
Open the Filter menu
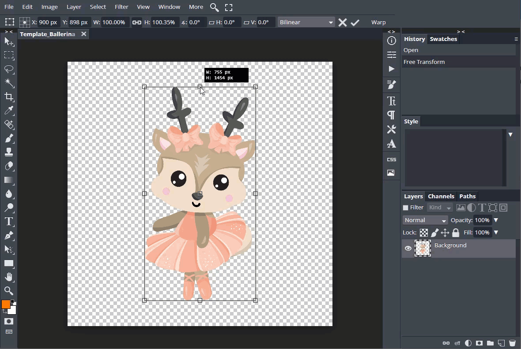click(121, 7)
